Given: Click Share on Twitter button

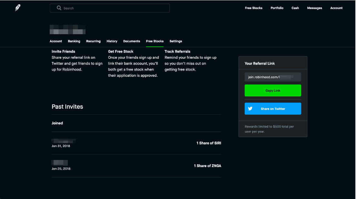Looking at the screenshot, I should click(273, 109).
